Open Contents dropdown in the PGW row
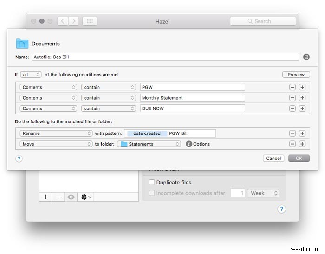This screenshot has height=254, width=325. coord(48,87)
